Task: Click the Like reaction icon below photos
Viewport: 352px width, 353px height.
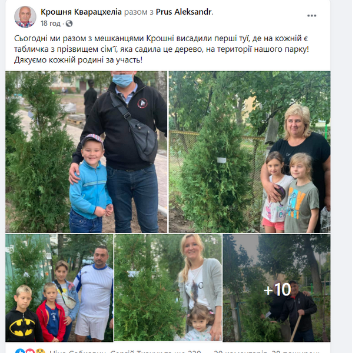Action: [x=20, y=351]
